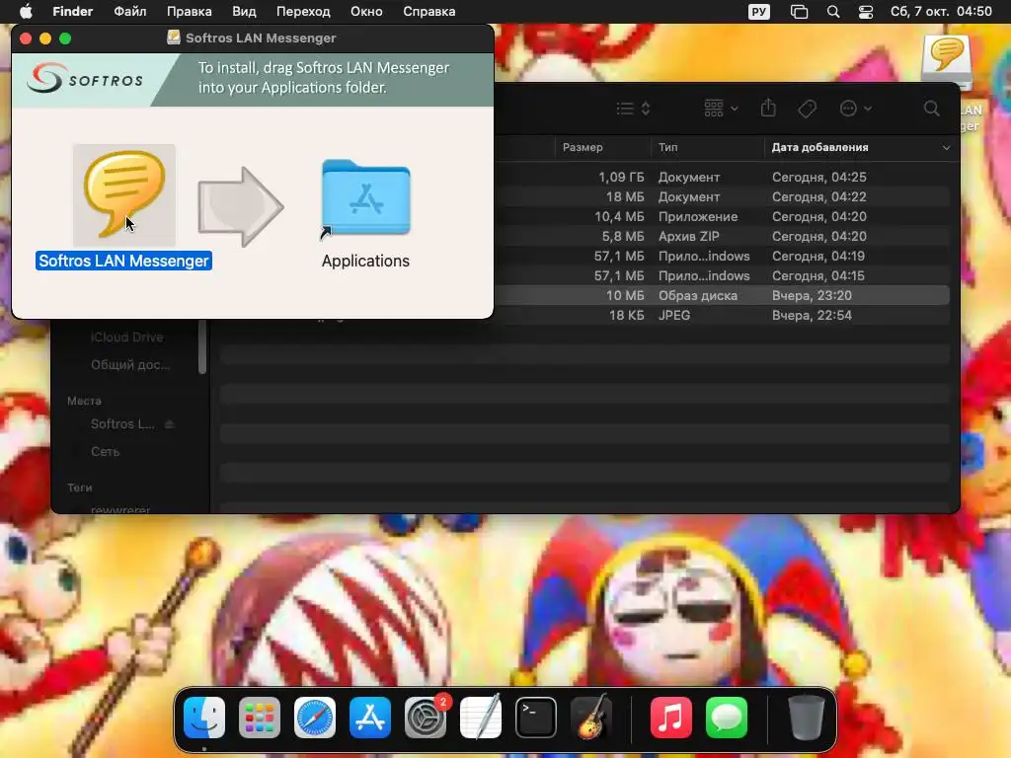This screenshot has height=758, width=1011.
Task: Open the more actions ellipsis menu in Finder
Action: click(x=855, y=109)
